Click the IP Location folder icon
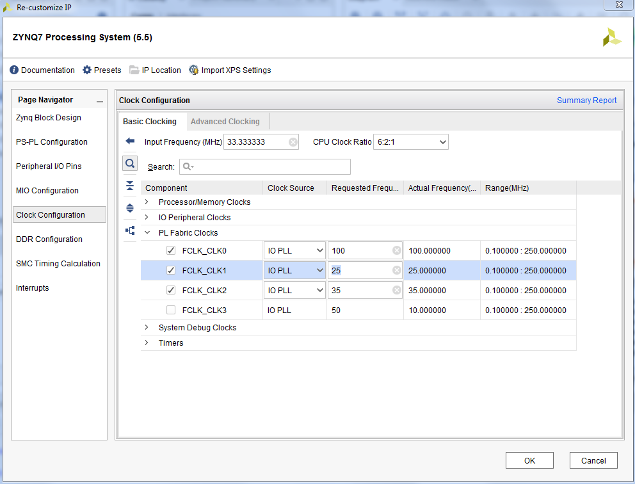This screenshot has width=635, height=484. click(134, 70)
